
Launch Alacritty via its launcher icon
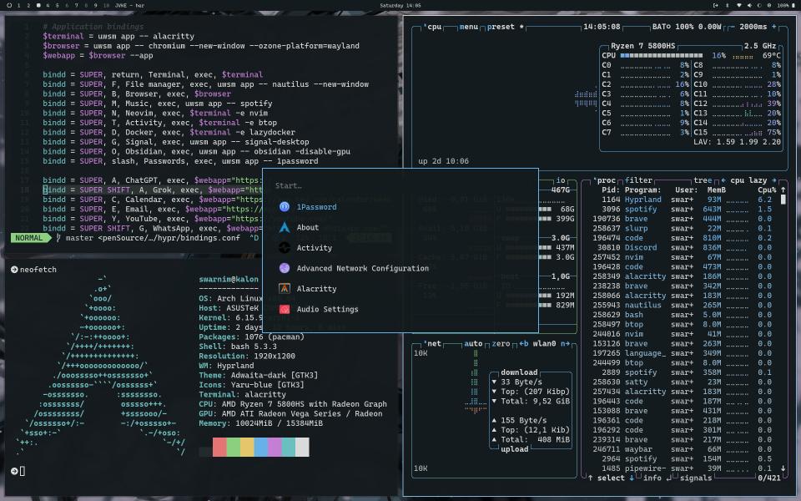[x=285, y=289]
